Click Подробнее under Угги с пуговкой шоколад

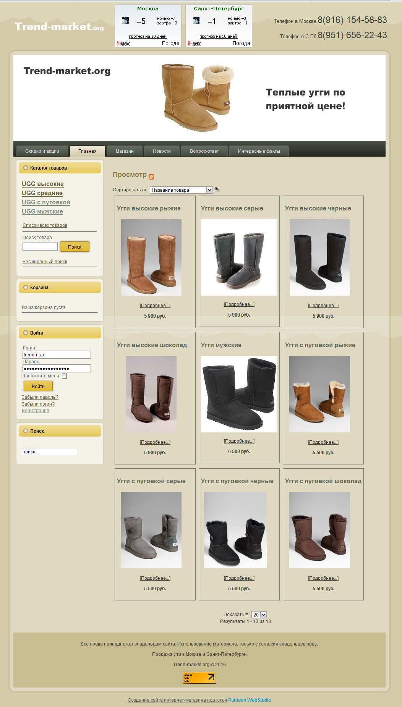pyautogui.click(x=323, y=578)
